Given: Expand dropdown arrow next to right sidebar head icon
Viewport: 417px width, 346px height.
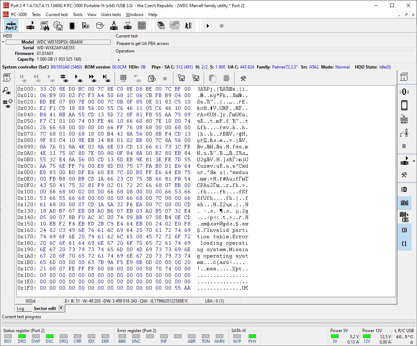Looking at the screenshot, I should click(x=413, y=161).
